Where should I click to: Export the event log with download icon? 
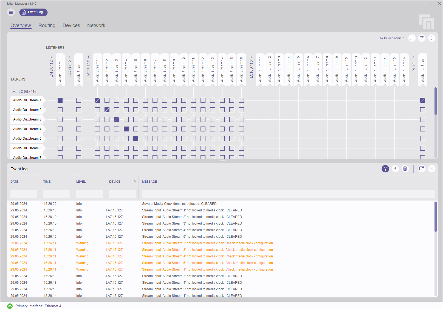pyautogui.click(x=395, y=169)
